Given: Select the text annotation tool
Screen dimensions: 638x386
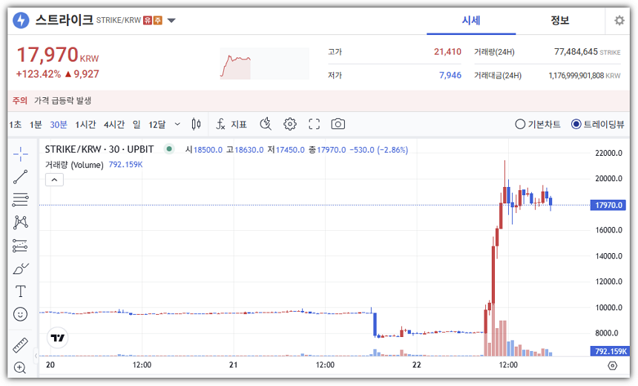Looking at the screenshot, I should coord(20,292).
